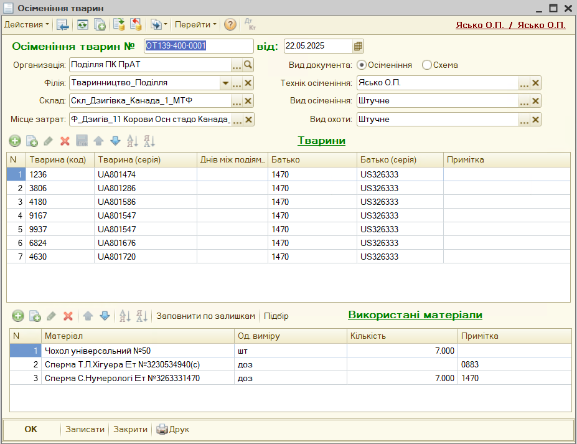Open selection list for Вид осіменіння field
Image resolution: width=577 pixels, height=444 pixels.
click(524, 102)
